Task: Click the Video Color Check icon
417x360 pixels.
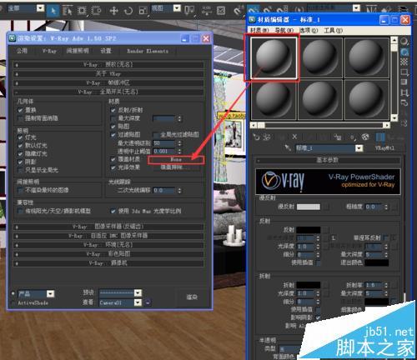Action: [x=404, y=82]
